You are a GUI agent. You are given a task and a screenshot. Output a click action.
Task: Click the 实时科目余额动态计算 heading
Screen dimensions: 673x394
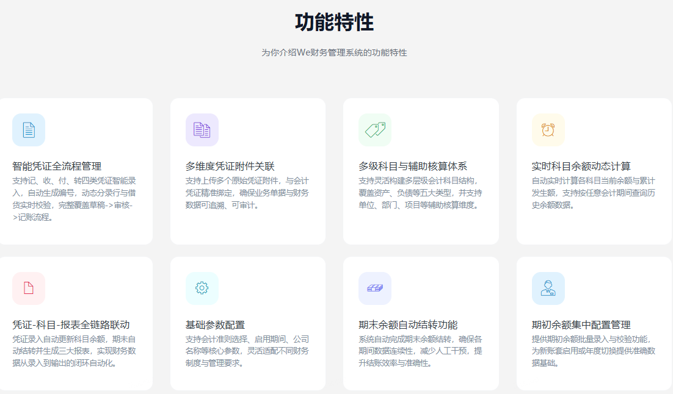[581, 166]
